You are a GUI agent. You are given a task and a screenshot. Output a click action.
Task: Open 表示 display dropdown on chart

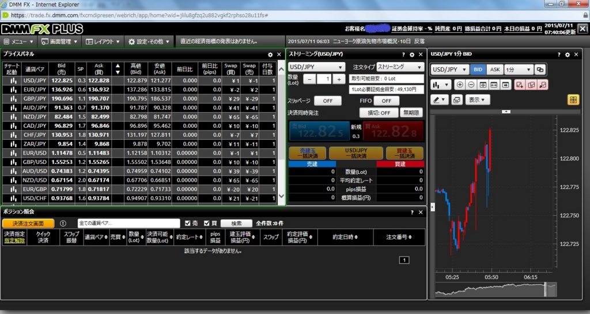click(x=478, y=100)
